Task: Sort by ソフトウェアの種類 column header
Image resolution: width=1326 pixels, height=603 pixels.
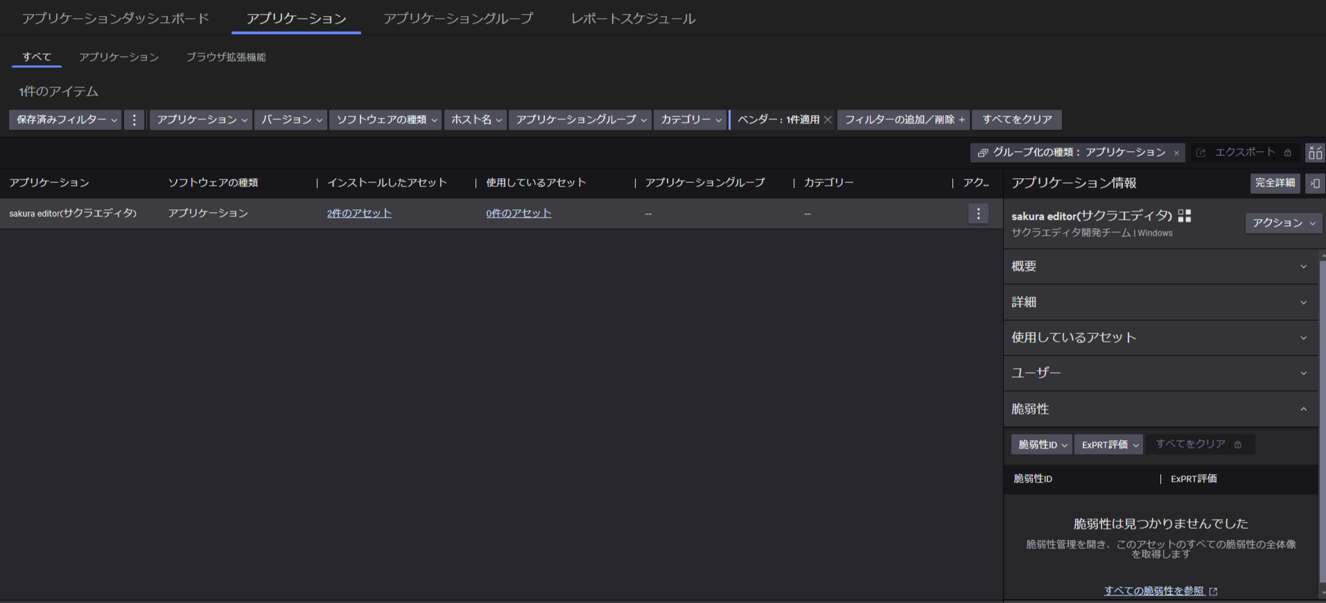Action: [213, 183]
